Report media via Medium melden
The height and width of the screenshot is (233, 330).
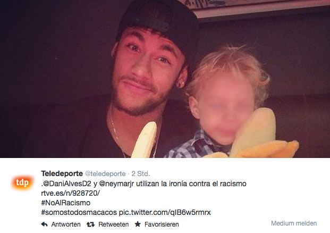click(294, 223)
